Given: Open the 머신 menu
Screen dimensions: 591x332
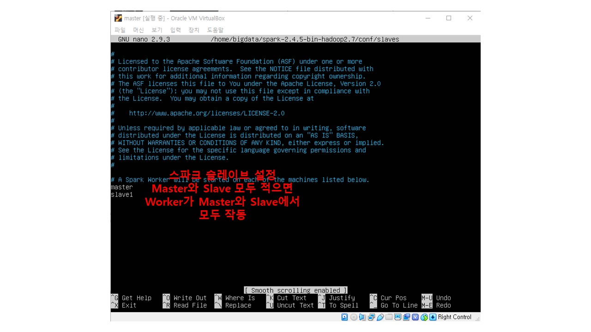Looking at the screenshot, I should pyautogui.click(x=139, y=30).
